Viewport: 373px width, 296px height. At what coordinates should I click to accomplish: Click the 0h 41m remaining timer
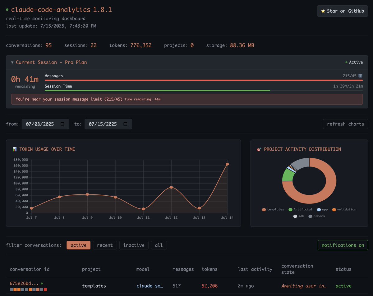[25, 79]
